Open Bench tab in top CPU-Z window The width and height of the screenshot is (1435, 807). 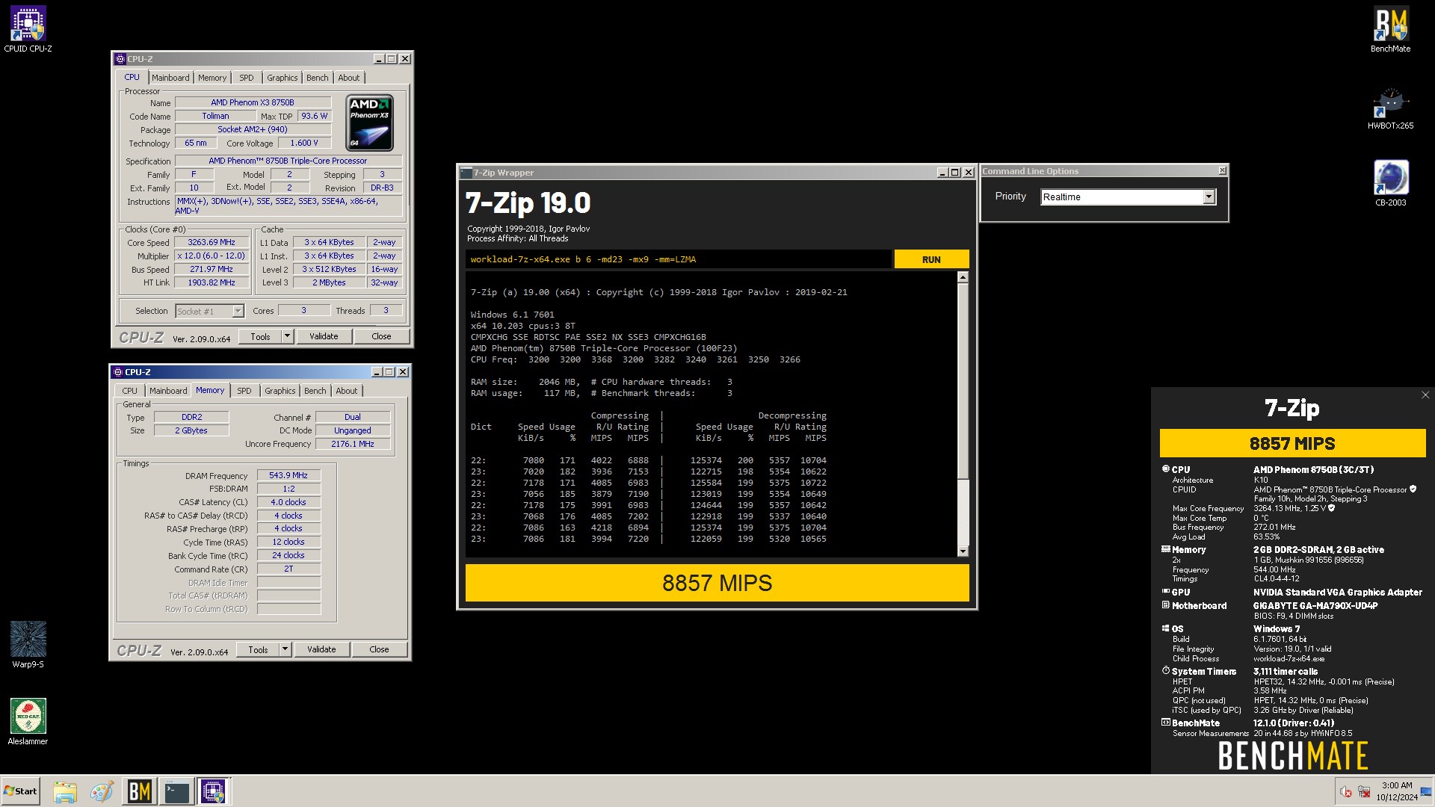318,78
